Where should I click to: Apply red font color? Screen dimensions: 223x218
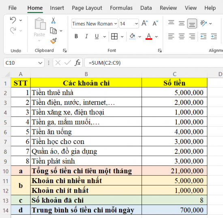tap(149, 36)
